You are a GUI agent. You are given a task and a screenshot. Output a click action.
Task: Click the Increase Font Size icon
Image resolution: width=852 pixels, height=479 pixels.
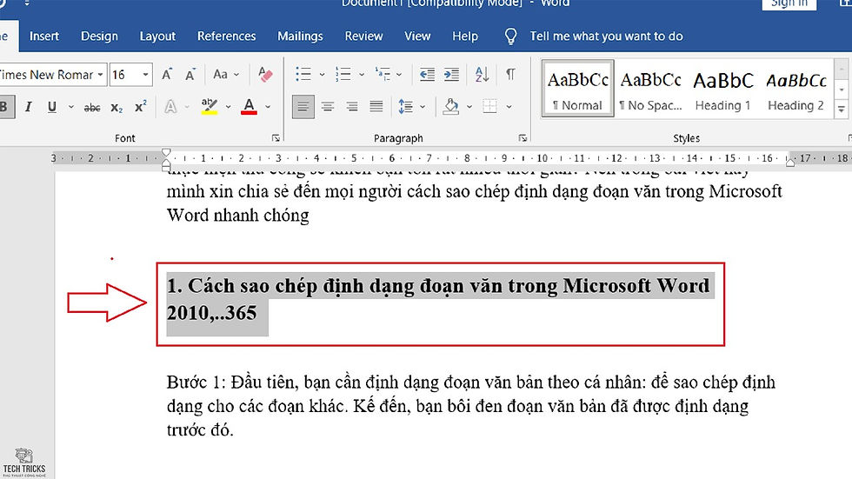(x=167, y=75)
